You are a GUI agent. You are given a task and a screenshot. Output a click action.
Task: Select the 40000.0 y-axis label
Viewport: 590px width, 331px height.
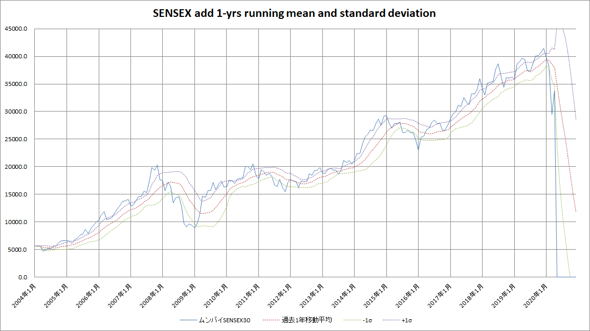click(16, 56)
